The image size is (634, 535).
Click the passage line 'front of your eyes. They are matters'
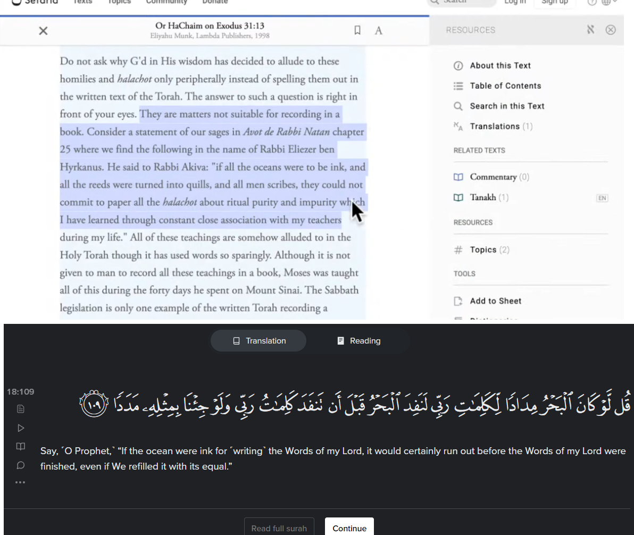[x=200, y=114]
